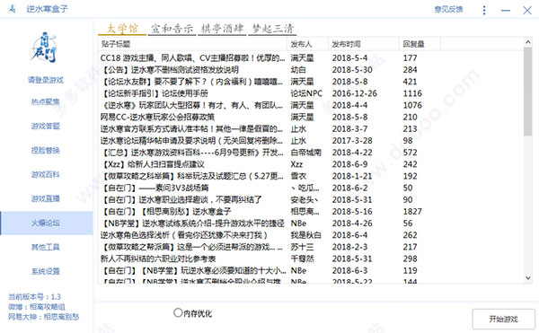The height and width of the screenshot is (333, 539).
Task: Switch to the 梦起三清 tab
Action: click(272, 29)
